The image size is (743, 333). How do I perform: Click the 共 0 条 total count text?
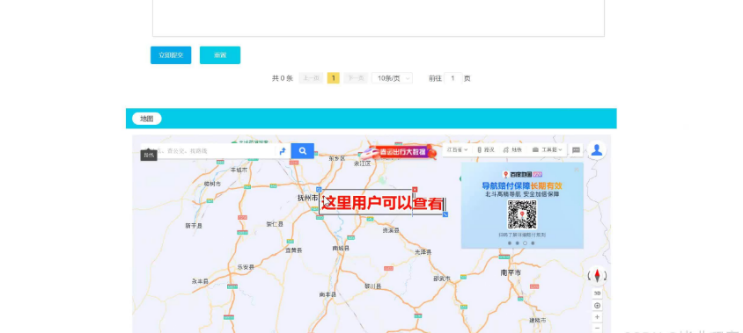click(x=283, y=78)
